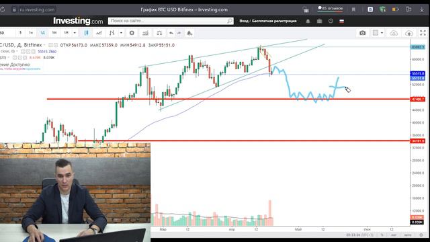Take a chart snapshot with camera icon

363,33
